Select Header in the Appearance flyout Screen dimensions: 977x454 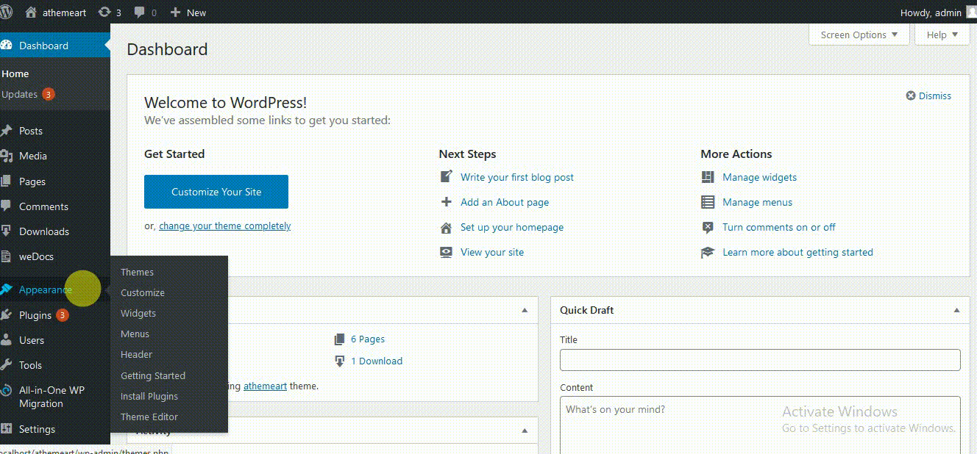(136, 354)
